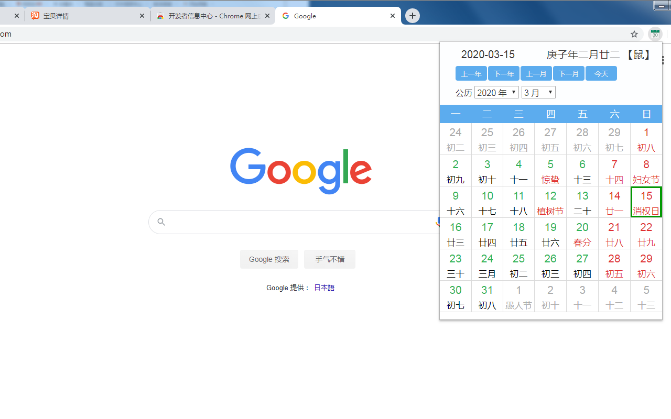The height and width of the screenshot is (419, 671).
Task: Open the calendar extension icon in toolbar
Action: point(655,34)
